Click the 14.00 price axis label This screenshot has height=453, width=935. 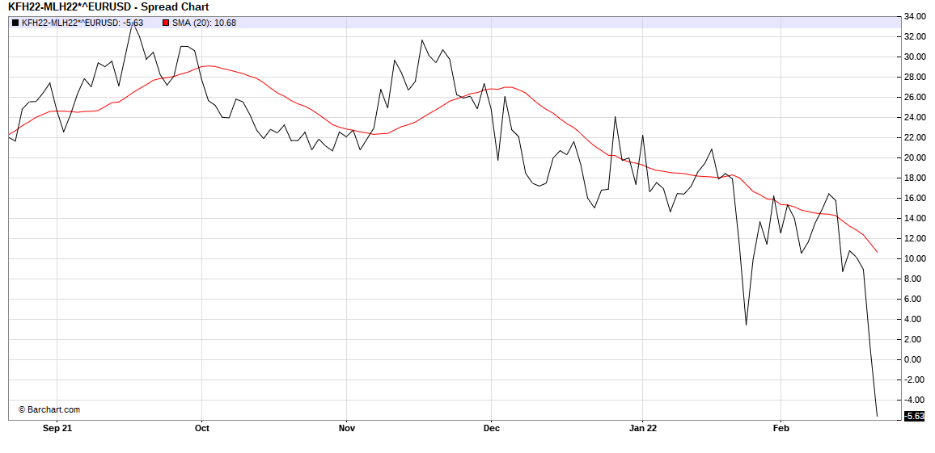point(915,219)
